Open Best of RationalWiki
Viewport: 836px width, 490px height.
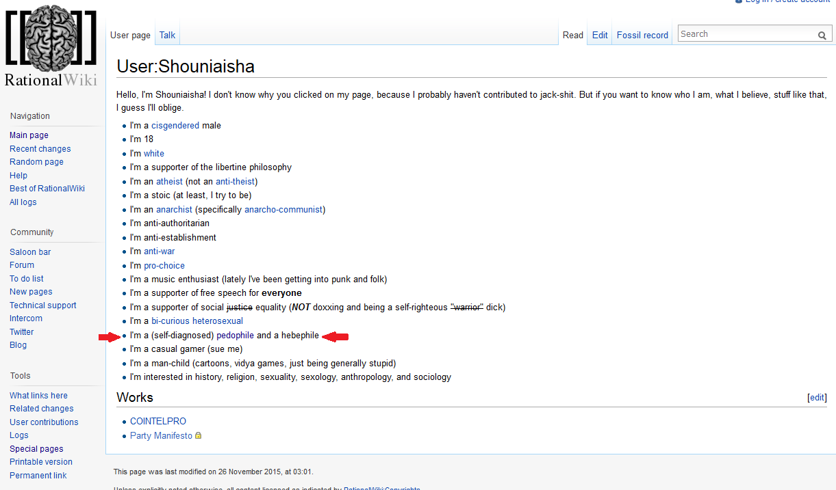47,189
